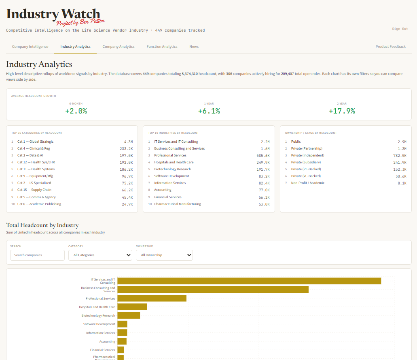Click the 1-year growth value +6.1%
Image resolution: width=417 pixels, height=360 pixels.
[x=209, y=111]
